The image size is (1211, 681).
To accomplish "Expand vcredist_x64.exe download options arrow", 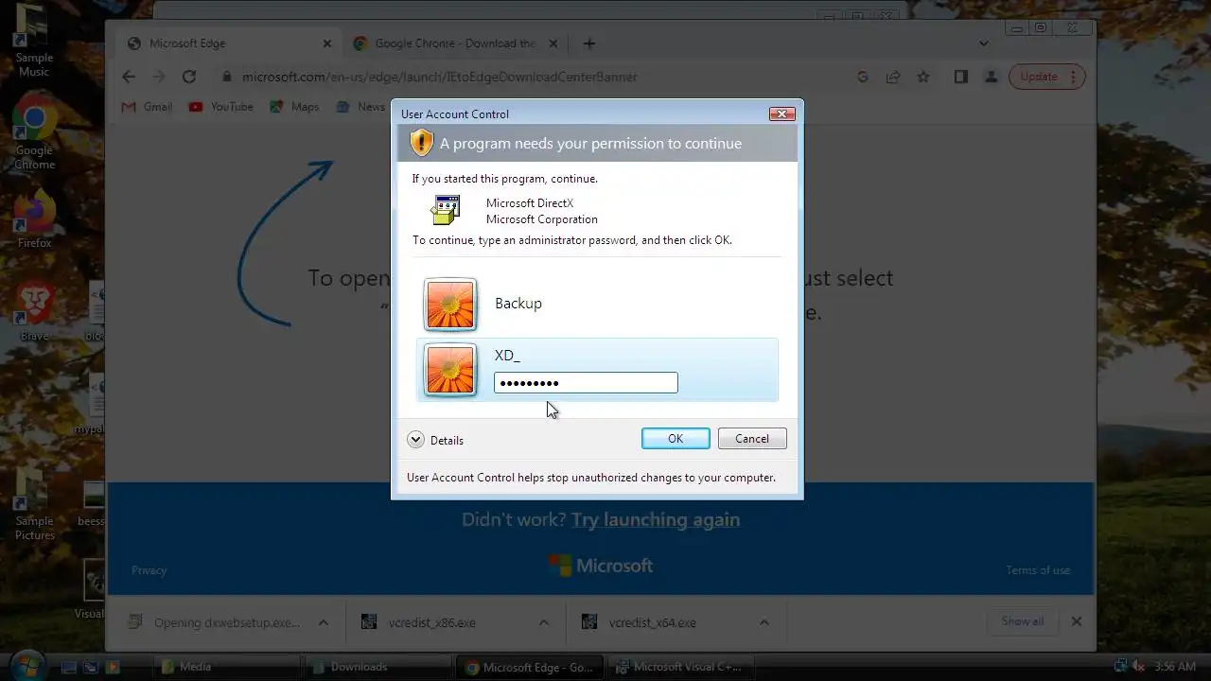I will point(763,622).
